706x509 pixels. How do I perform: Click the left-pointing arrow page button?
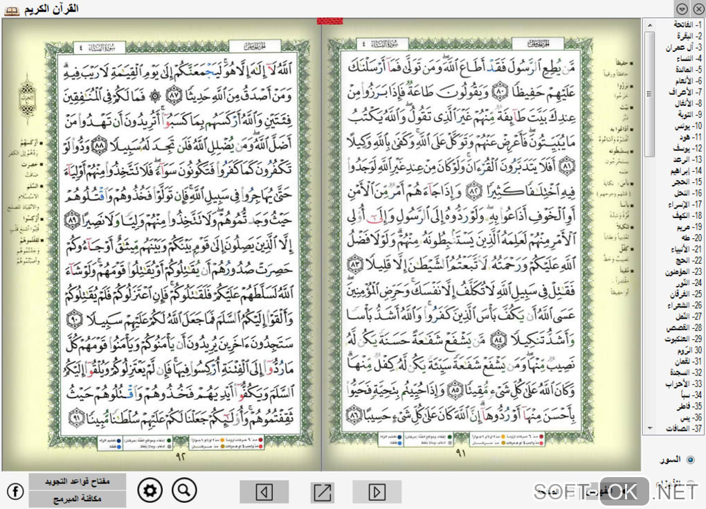[x=264, y=492]
